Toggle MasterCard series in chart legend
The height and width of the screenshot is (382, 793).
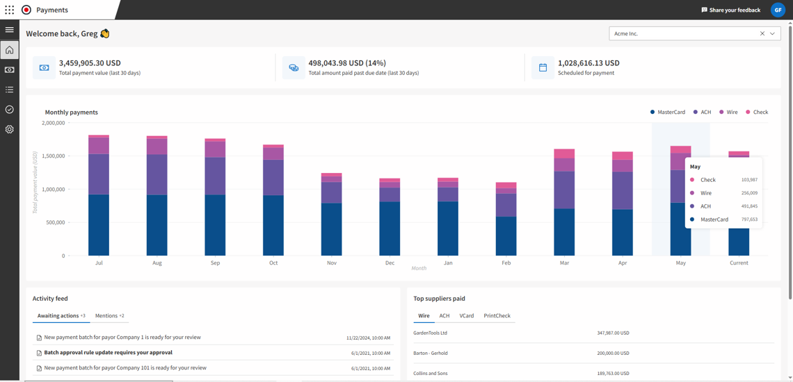[x=668, y=112]
